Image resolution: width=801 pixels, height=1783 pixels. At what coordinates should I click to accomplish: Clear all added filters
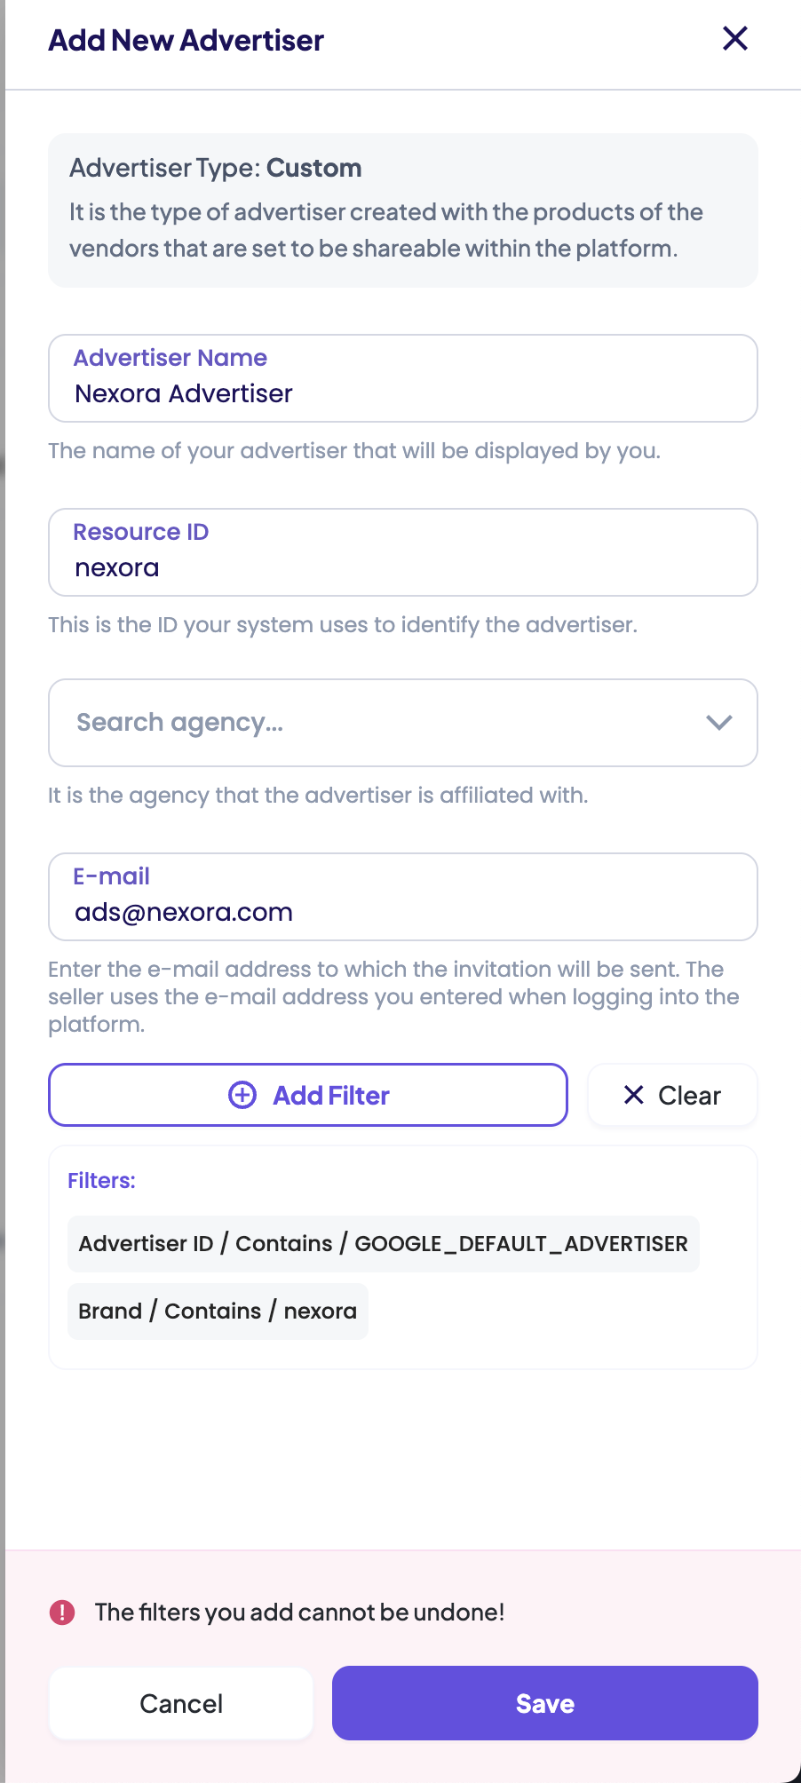672,1095
